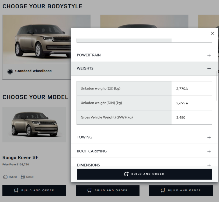The image size is (219, 202).
Task: Click the Gross Vehicle Weight (GVW) label
Action: (107, 117)
